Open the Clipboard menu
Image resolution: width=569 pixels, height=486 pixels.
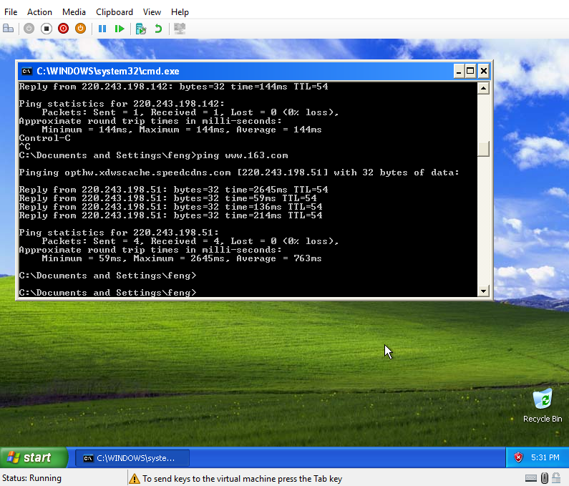[x=115, y=11]
